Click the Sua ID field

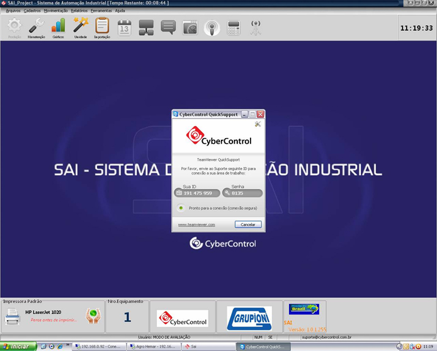(x=197, y=193)
